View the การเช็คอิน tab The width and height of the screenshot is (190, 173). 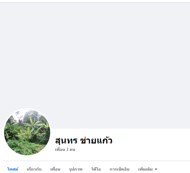(120, 169)
